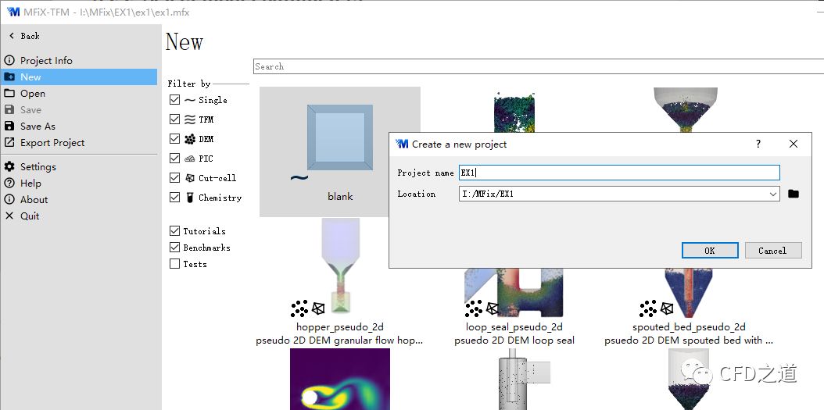This screenshot has width=824, height=410.
Task: Click the DEM icon under hopper_pseudo_2d
Action: click(x=299, y=308)
